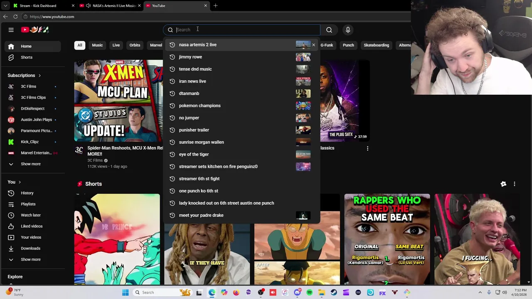Open the 3C Films subscription channel
The image size is (532, 299).
[33, 86]
